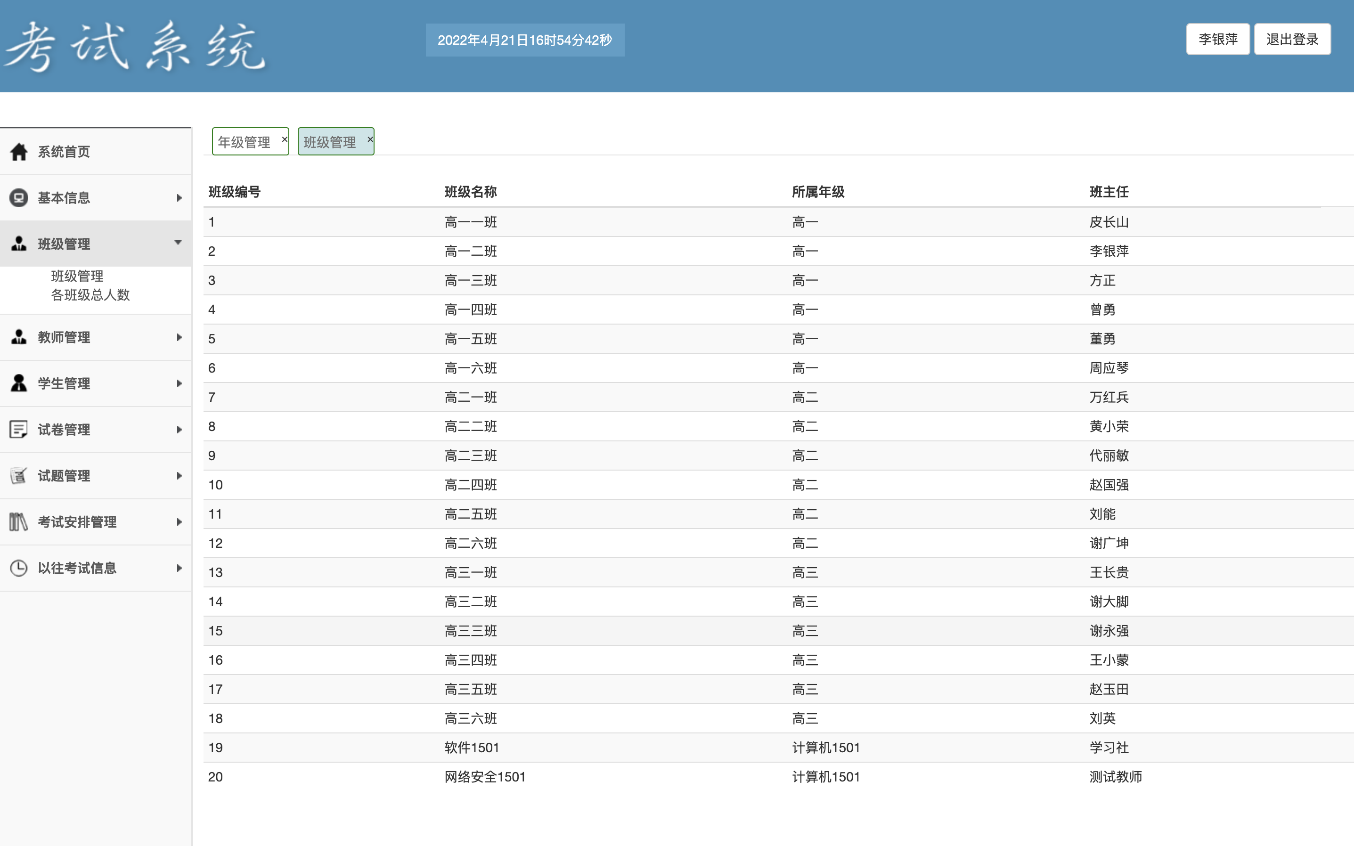Click the 学生管理 person icon
The height and width of the screenshot is (846, 1354).
point(18,382)
